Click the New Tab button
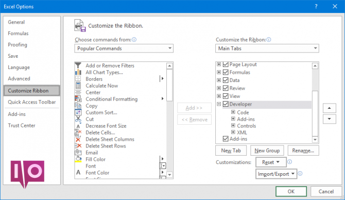This screenshot has width=345, height=200. pos(231,151)
